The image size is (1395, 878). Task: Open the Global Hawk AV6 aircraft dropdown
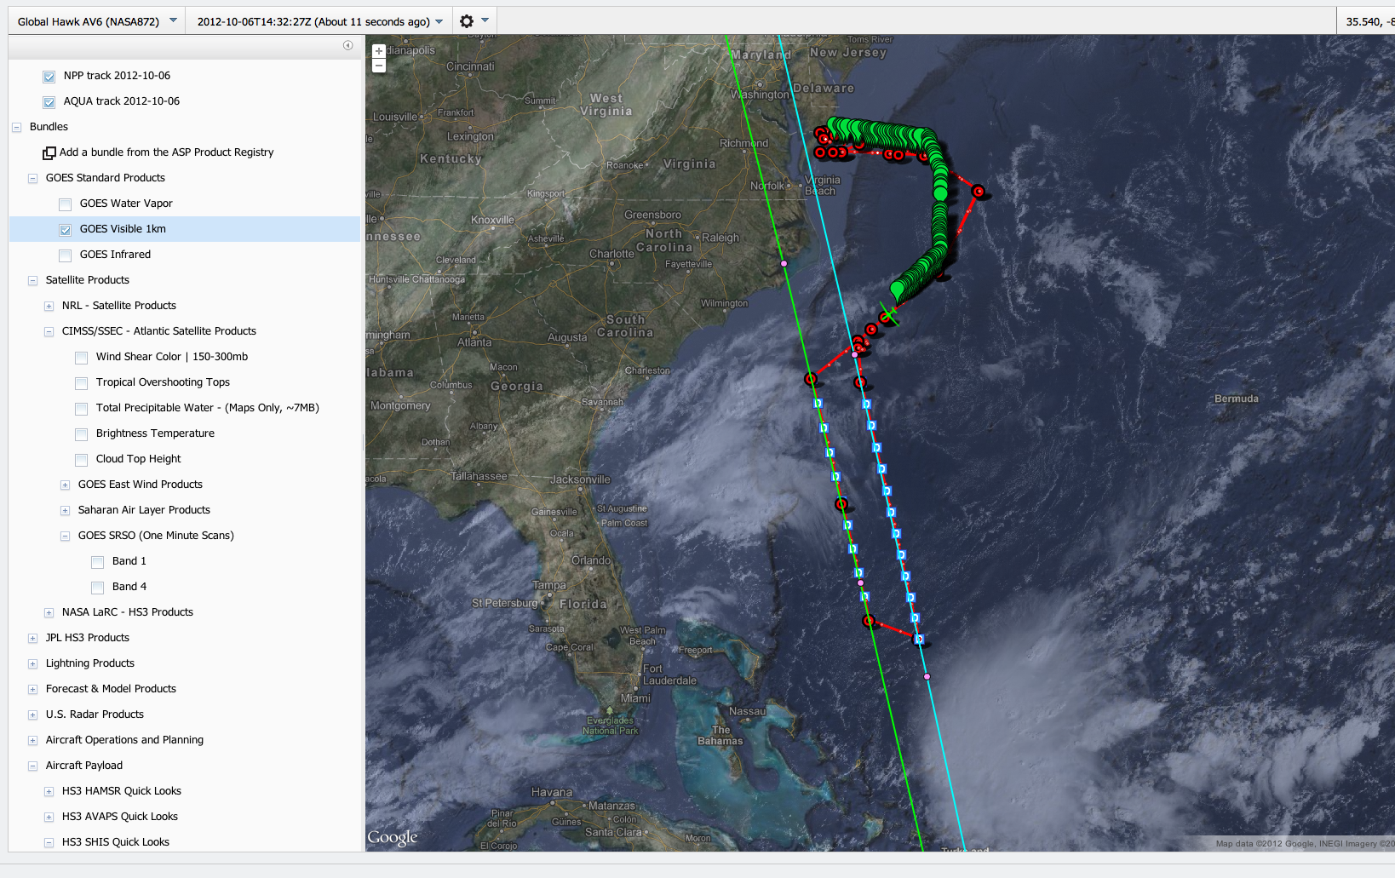(173, 20)
